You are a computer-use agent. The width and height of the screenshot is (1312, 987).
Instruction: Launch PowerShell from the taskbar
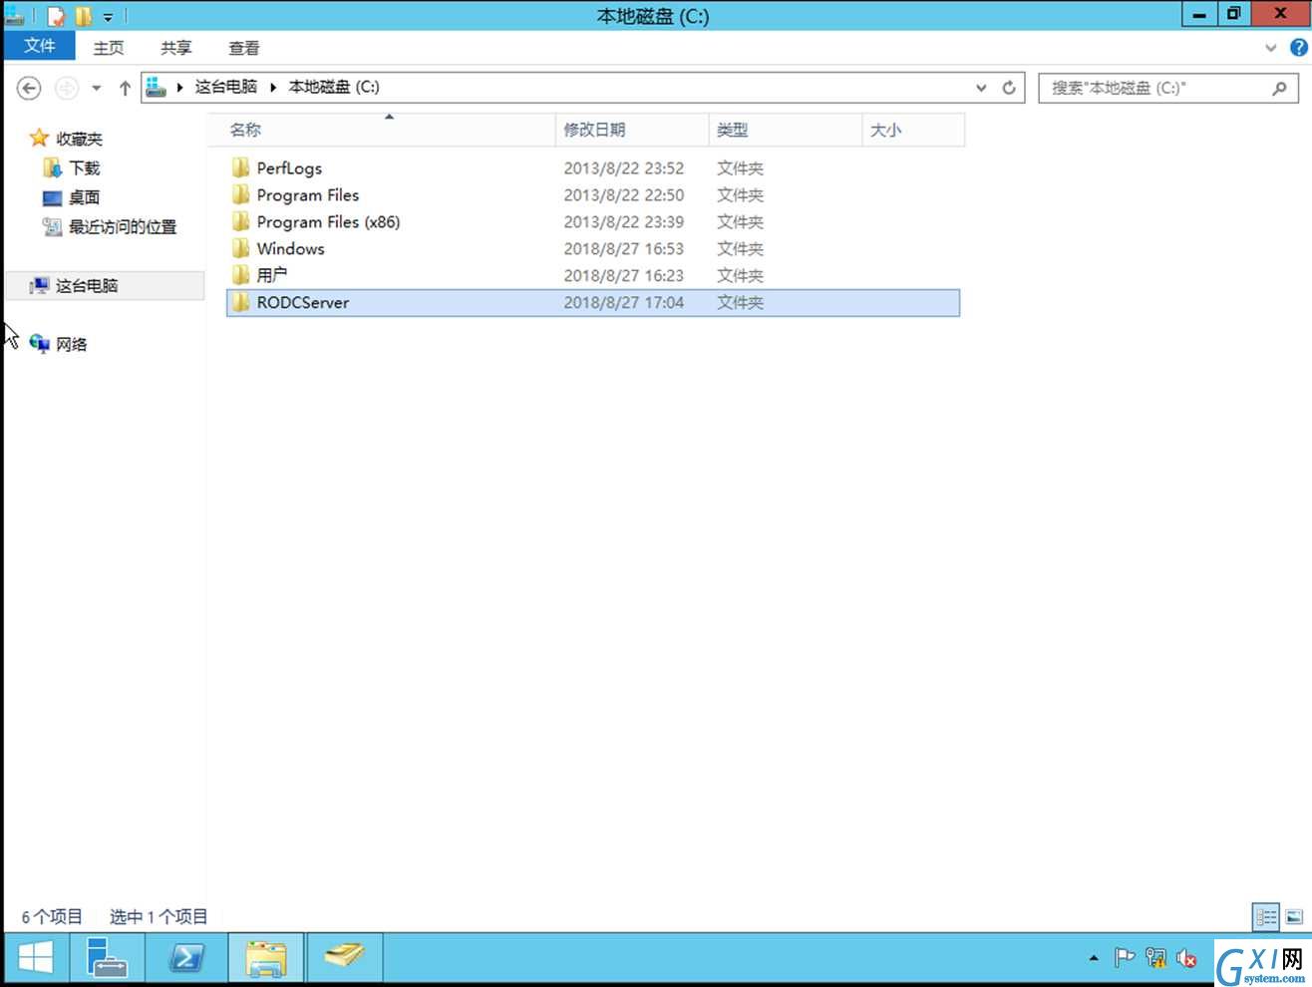(x=186, y=959)
